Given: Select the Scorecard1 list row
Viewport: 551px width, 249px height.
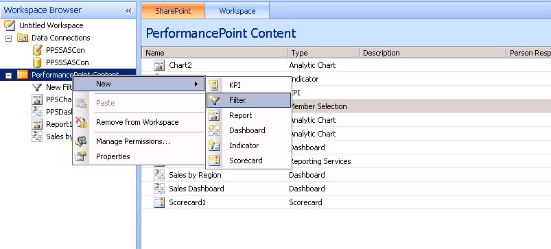Looking at the screenshot, I should point(346,202).
